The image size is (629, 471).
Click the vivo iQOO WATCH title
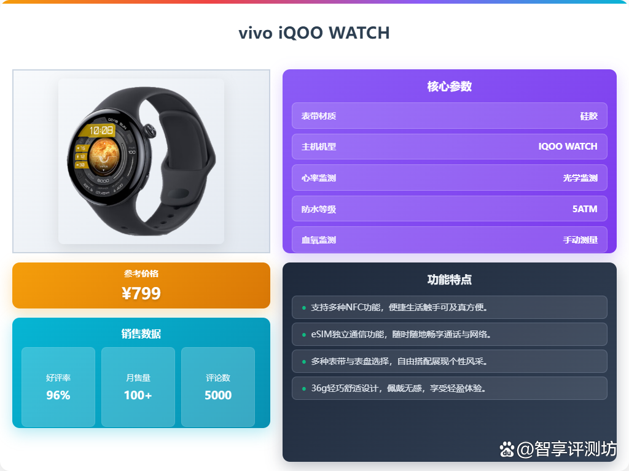pyautogui.click(x=314, y=33)
